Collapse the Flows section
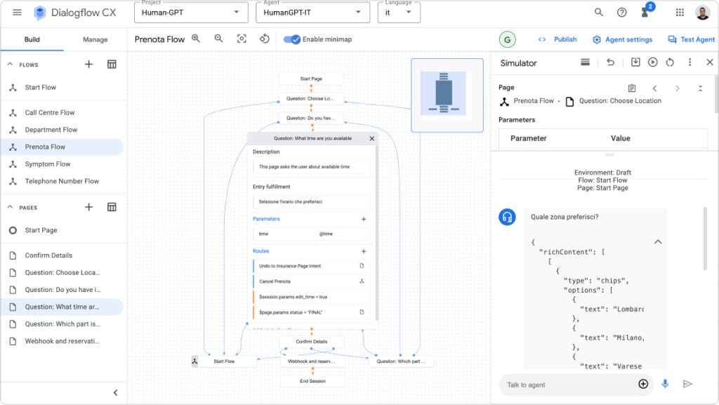The width and height of the screenshot is (719, 405). [11, 65]
